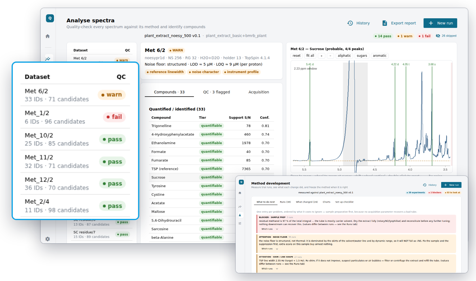This screenshot has height=281, width=476.
Task: Open the Charts tab in Method development
Action: pos(327,202)
